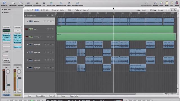Viewport: 180px width, 101px height.
Task: Open the Edit local menu
Action: tap(48, 10)
